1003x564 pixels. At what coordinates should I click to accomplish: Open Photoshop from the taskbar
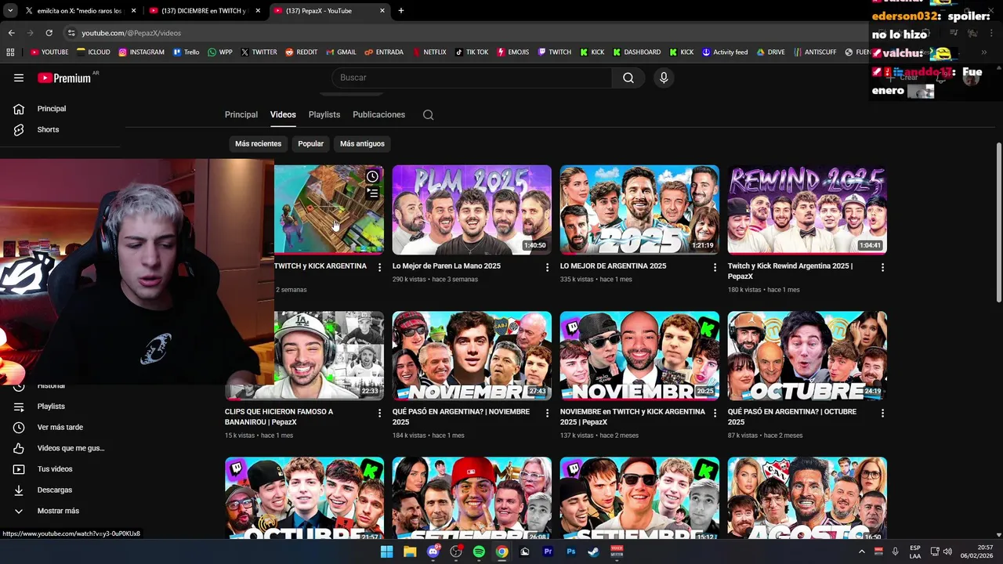click(x=571, y=551)
